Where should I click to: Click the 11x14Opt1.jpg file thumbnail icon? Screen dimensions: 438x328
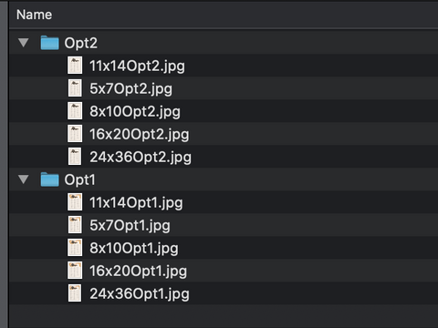[75, 202]
